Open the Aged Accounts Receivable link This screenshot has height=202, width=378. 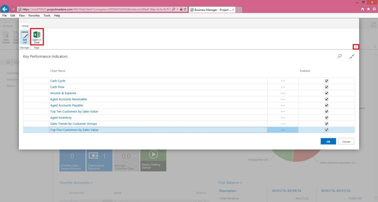pyautogui.click(x=69, y=99)
